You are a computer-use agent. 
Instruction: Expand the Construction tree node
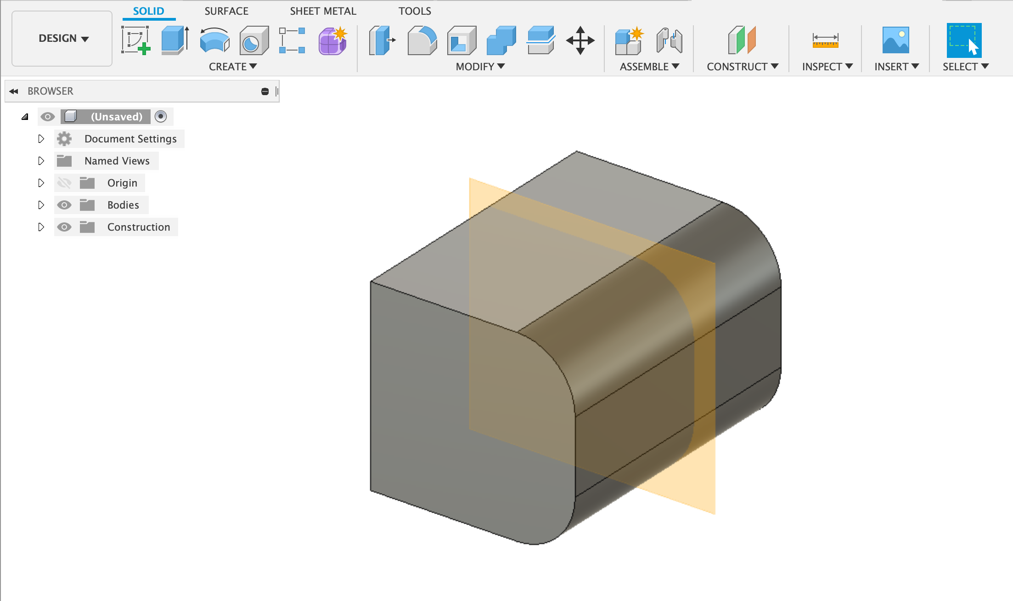point(41,227)
